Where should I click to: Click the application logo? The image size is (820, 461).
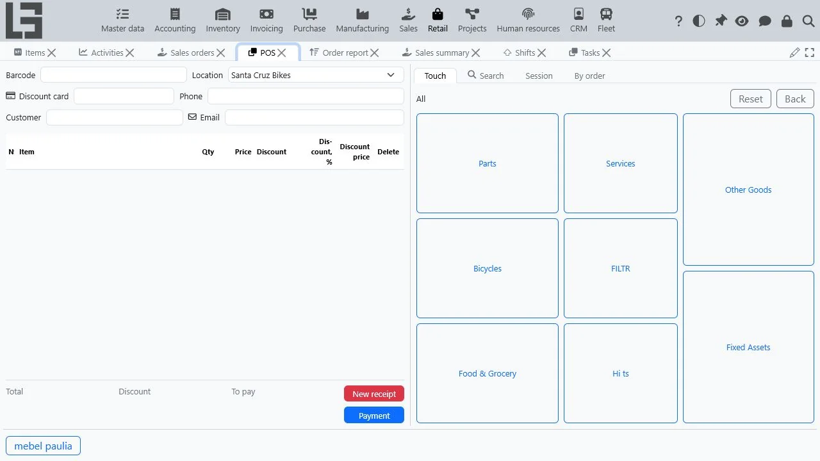(x=24, y=20)
